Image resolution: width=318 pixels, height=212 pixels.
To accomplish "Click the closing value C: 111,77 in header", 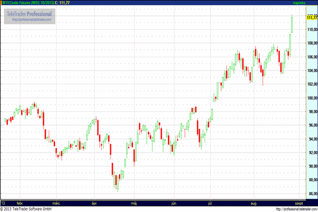I will [66, 3].
